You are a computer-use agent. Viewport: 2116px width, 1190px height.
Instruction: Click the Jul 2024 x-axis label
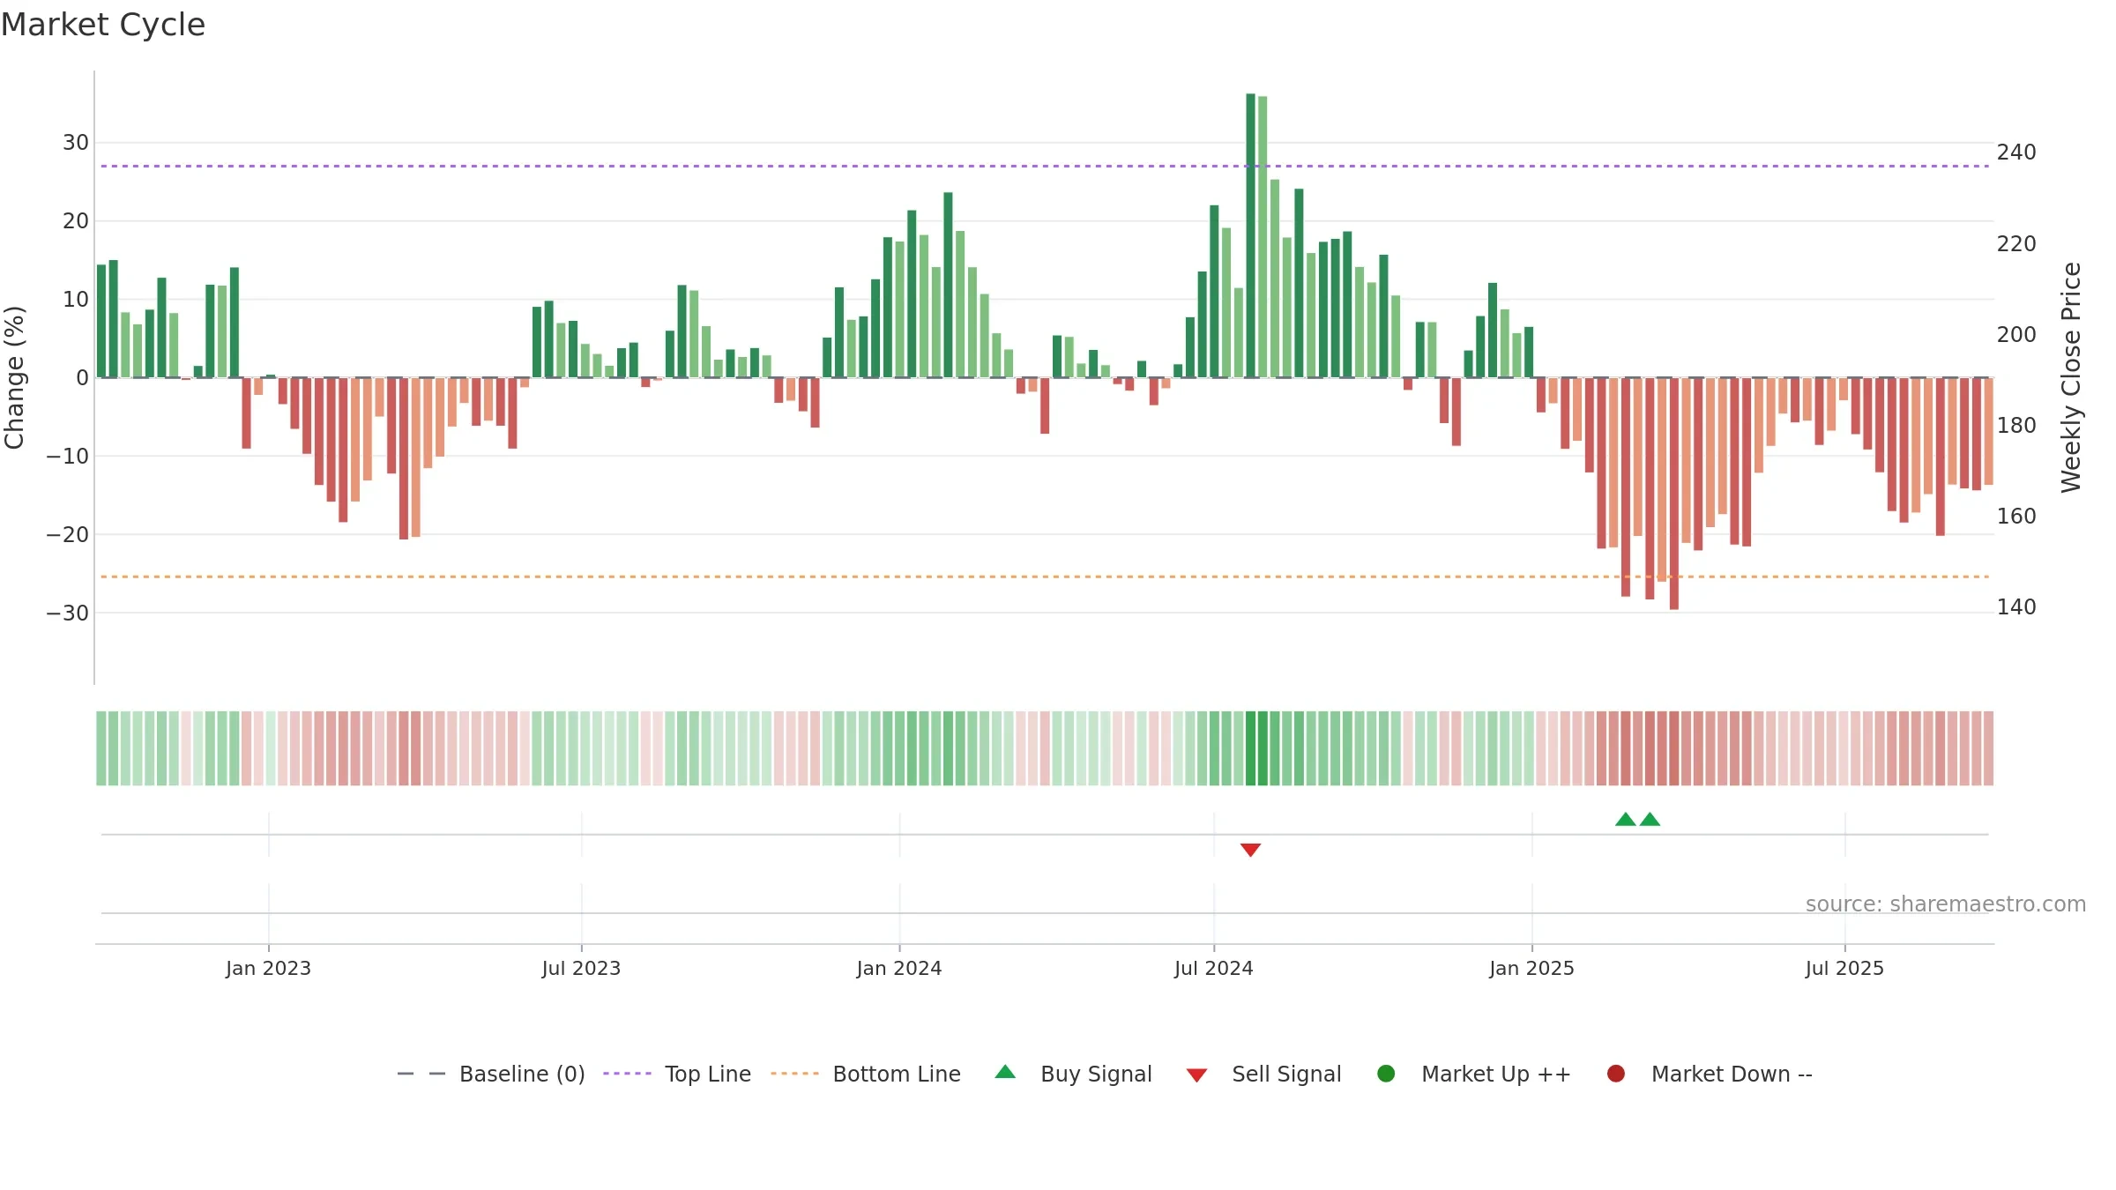coord(1213,968)
